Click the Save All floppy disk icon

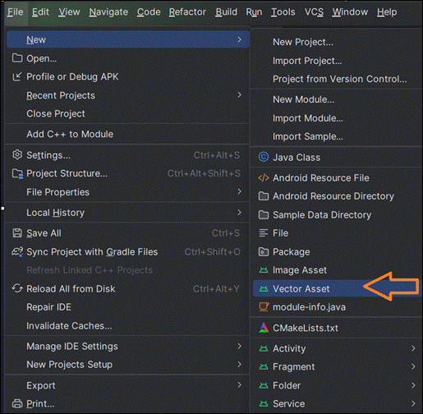click(x=17, y=233)
